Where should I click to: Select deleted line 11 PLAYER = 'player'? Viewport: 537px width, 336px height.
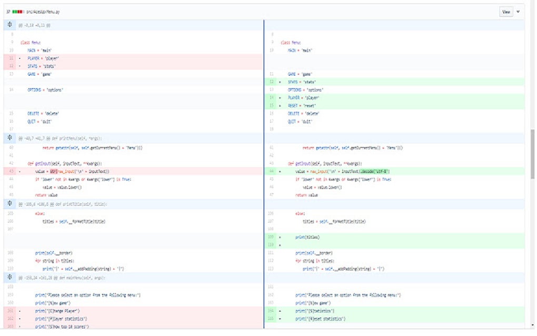tap(42, 58)
